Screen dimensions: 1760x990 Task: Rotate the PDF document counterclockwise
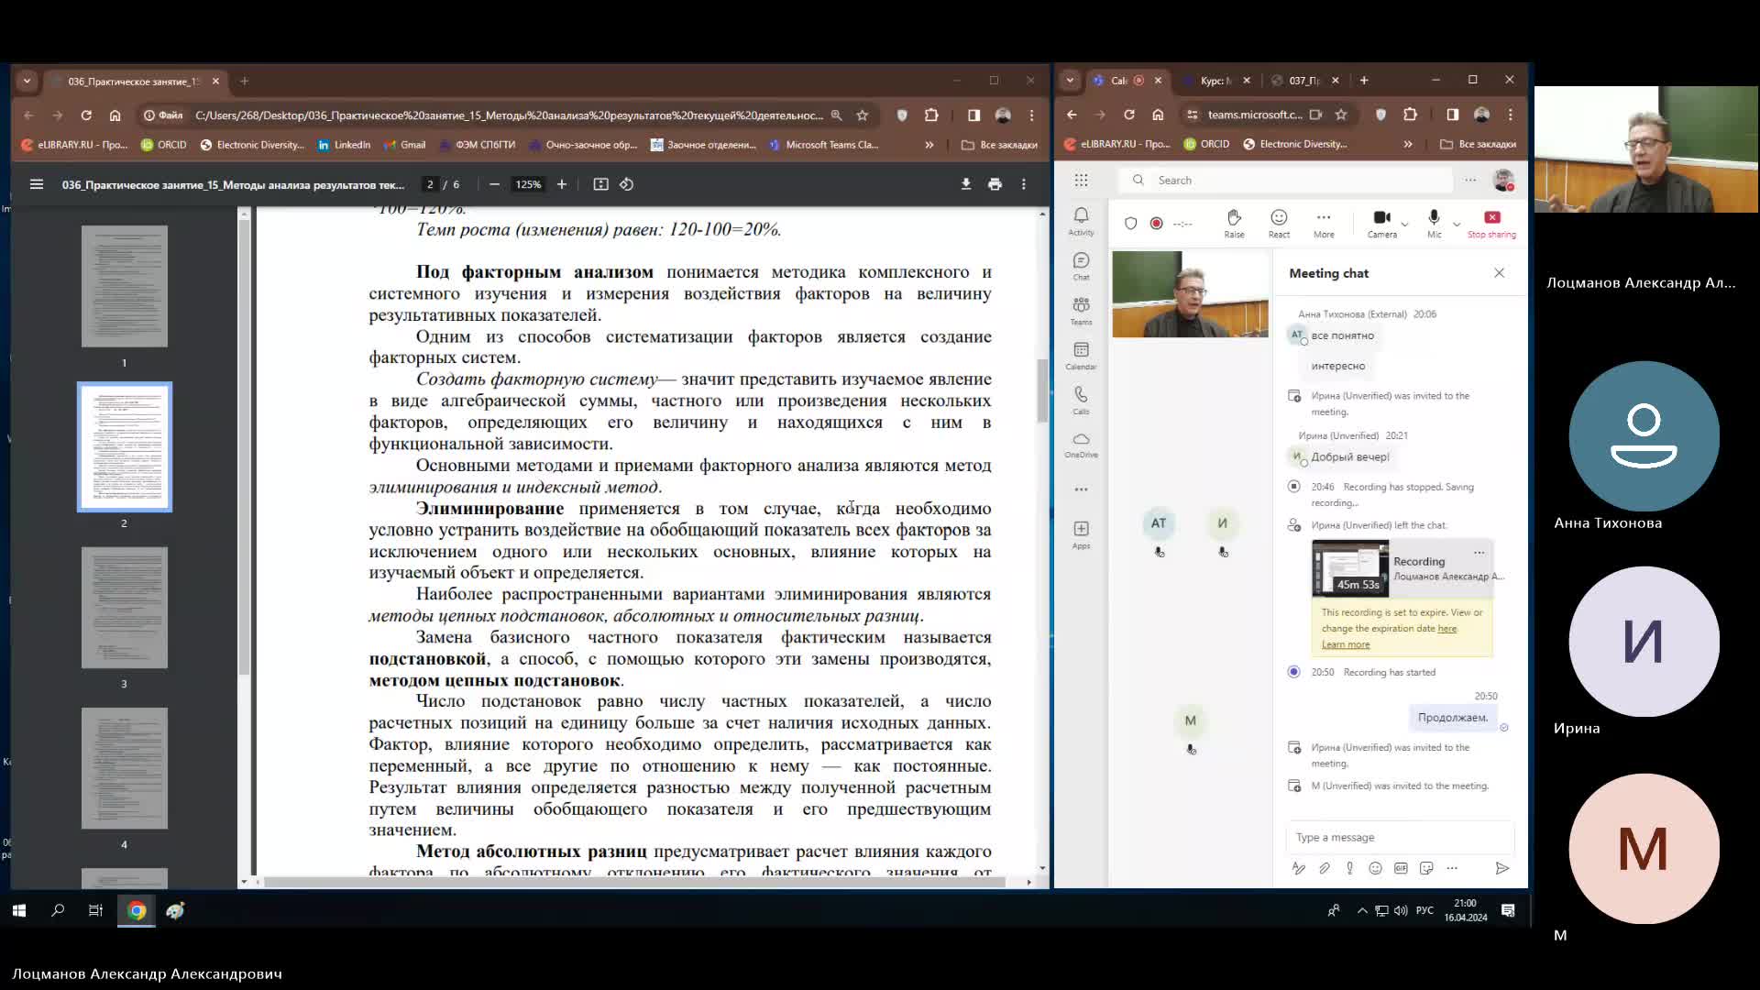(627, 184)
